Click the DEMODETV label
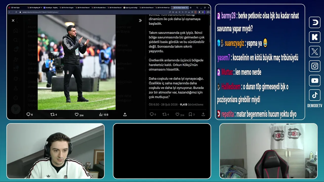324x182 pixels. click(315, 106)
